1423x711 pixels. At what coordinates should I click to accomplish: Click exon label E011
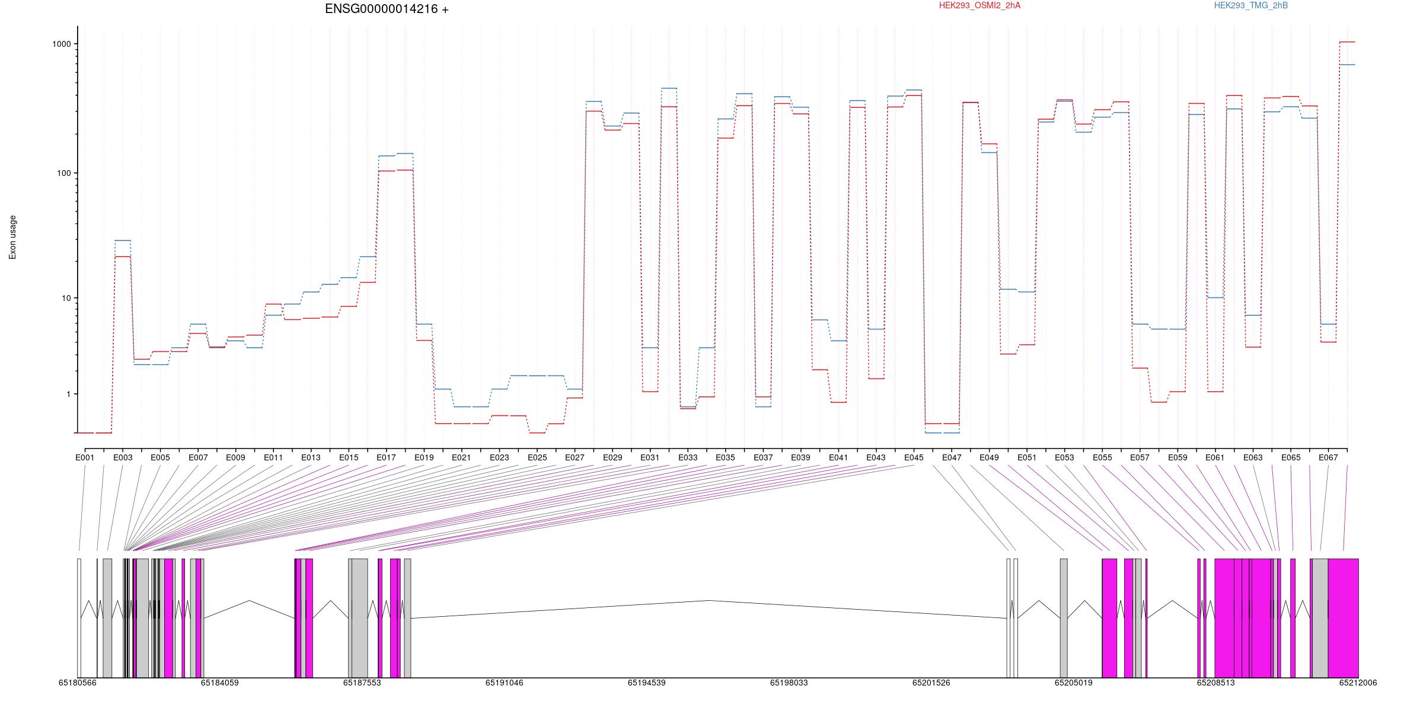[x=273, y=457]
